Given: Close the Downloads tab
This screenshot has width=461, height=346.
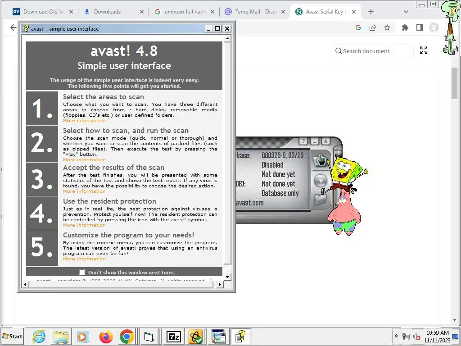Looking at the screenshot, I should 142,12.
